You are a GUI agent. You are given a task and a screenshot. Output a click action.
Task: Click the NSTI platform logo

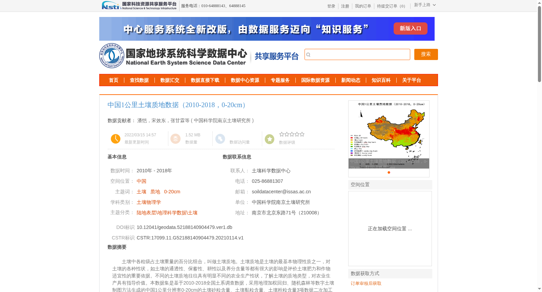(139, 5)
